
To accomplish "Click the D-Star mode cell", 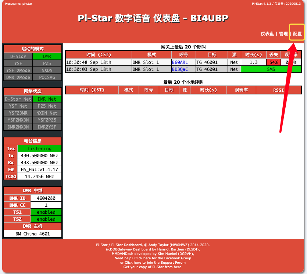I will point(18,56).
